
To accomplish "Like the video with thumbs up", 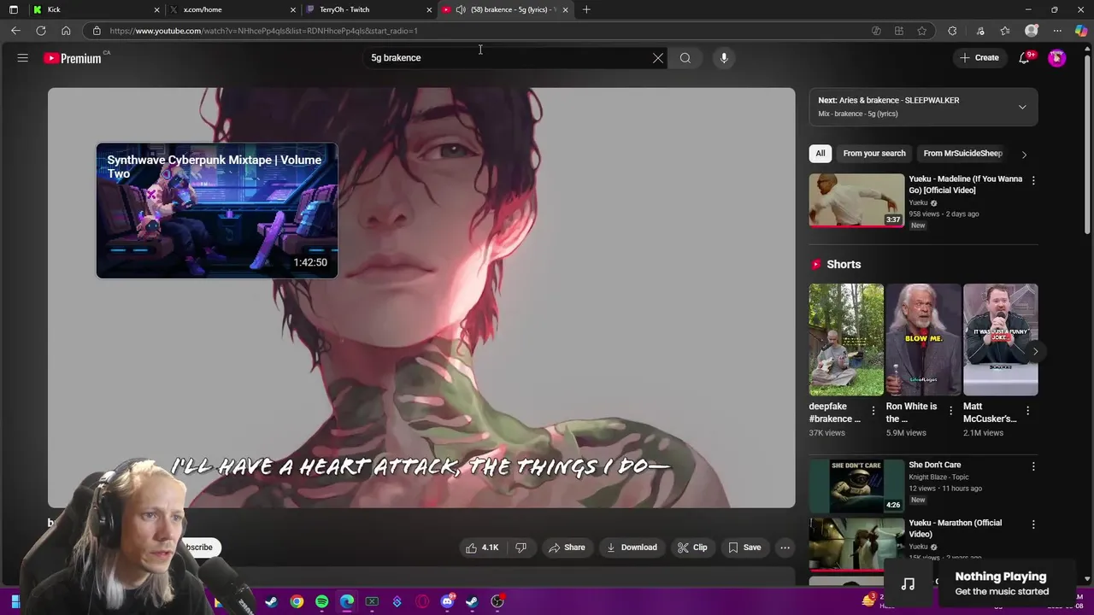I will tap(482, 548).
